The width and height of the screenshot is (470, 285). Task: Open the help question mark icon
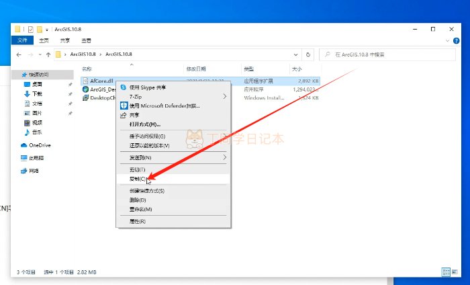(x=455, y=40)
